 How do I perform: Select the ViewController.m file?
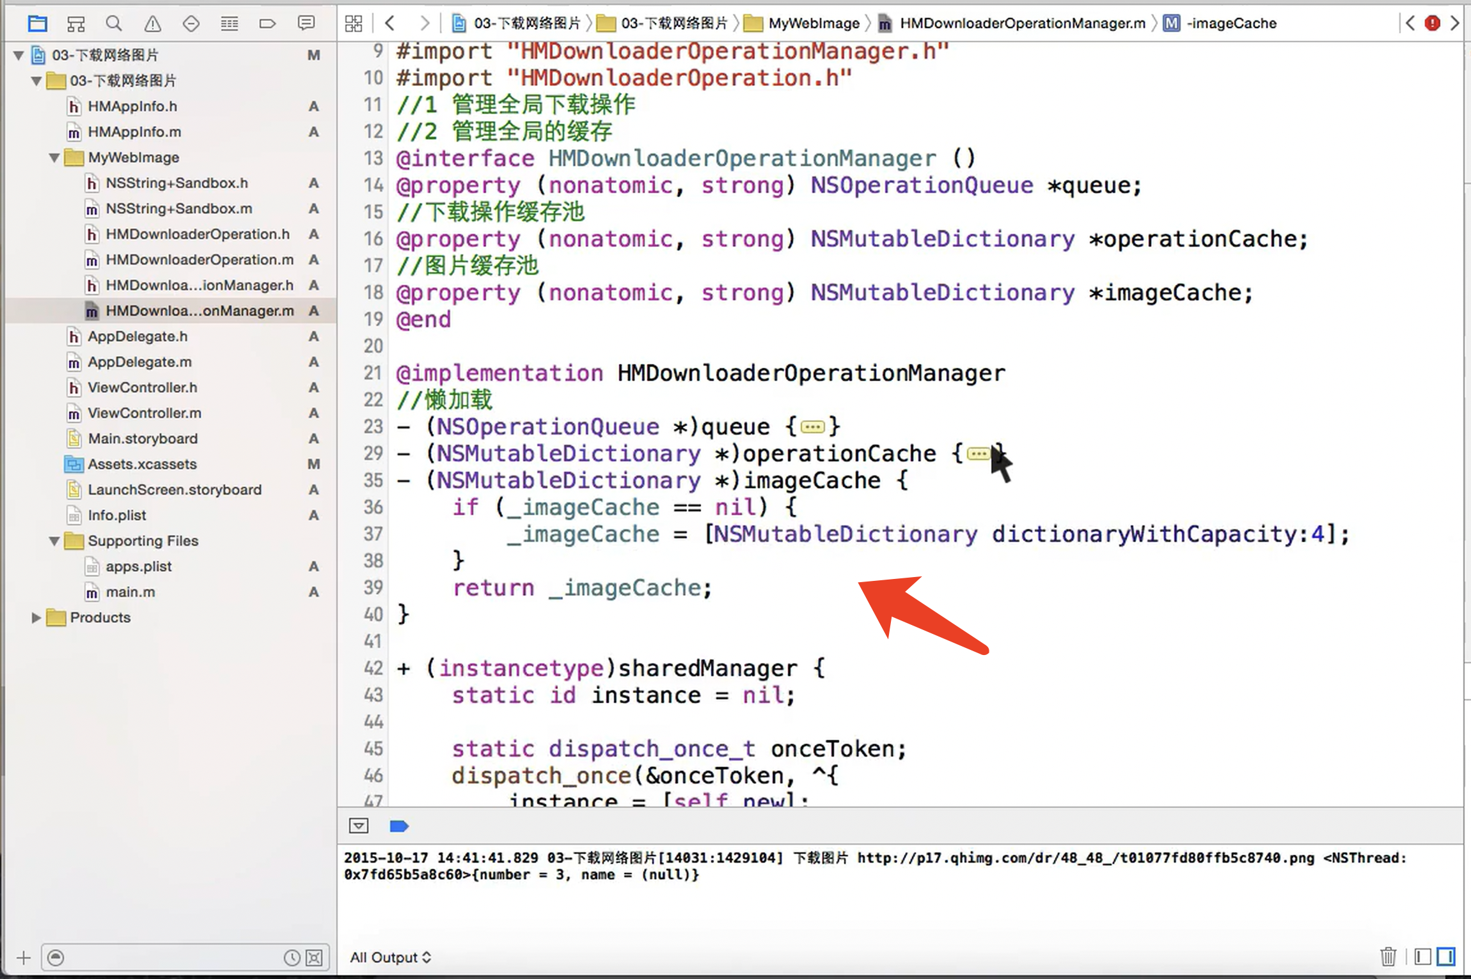[x=145, y=413]
